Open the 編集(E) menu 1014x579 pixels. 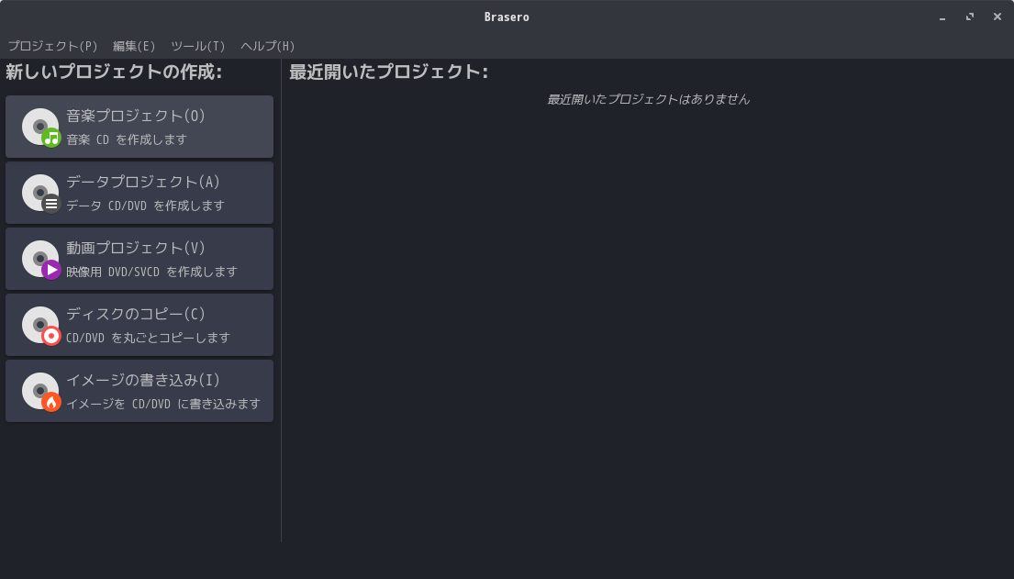coord(134,46)
